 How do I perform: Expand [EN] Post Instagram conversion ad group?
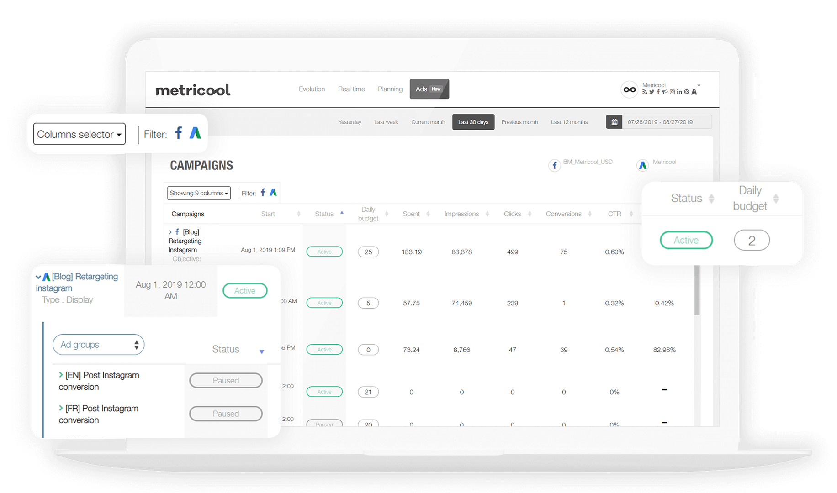coord(61,375)
